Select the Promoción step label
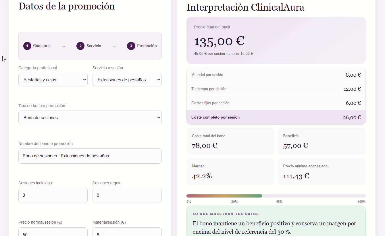Image resolution: width=385 pixels, height=236 pixels. pos(147,46)
